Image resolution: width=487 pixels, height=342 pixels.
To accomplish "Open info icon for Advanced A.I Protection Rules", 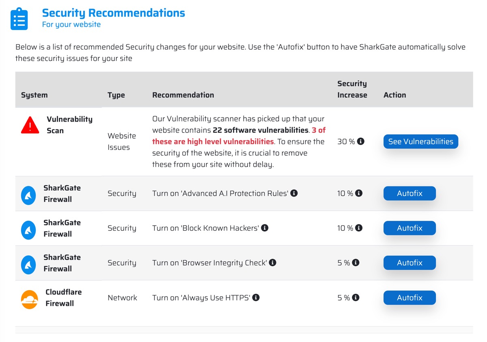I will click(294, 193).
